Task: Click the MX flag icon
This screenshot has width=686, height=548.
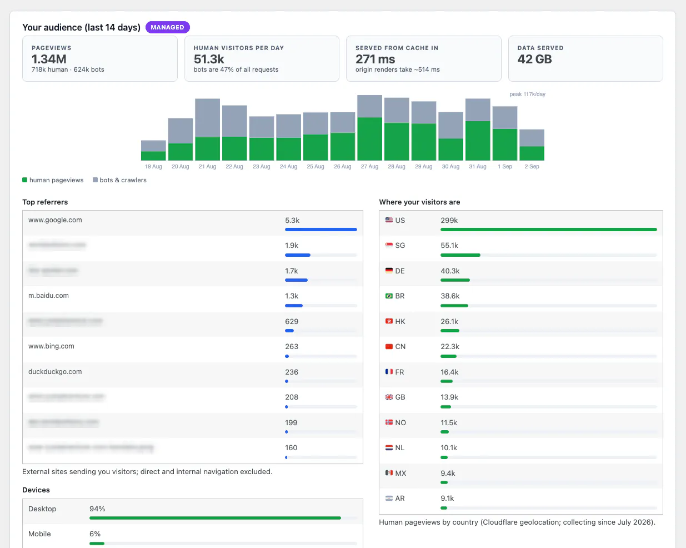Action: pos(389,473)
